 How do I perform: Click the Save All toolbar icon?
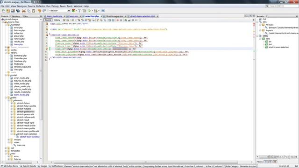[18, 11]
